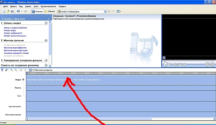Stop playback in the preview monitor

[170, 65]
